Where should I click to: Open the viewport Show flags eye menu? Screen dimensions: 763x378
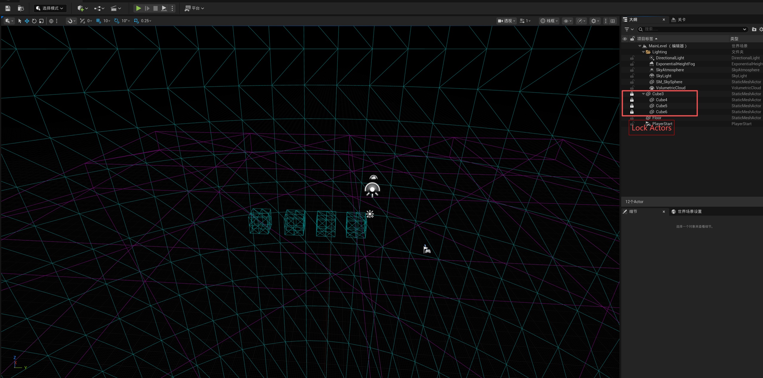567,21
